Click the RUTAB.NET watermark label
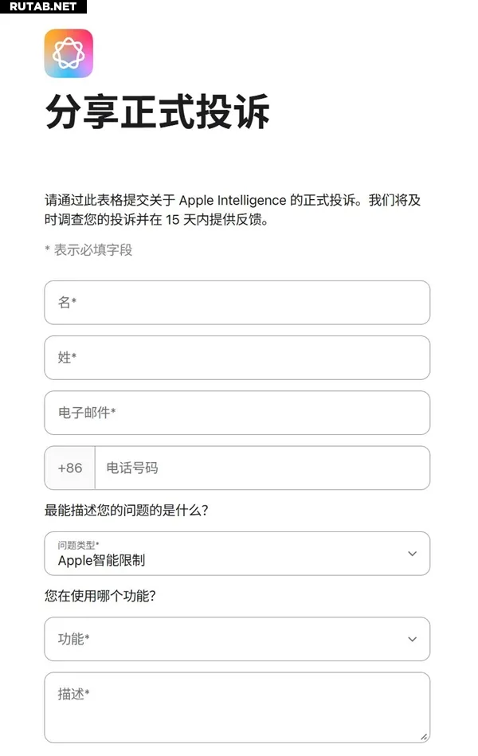 click(x=42, y=6)
